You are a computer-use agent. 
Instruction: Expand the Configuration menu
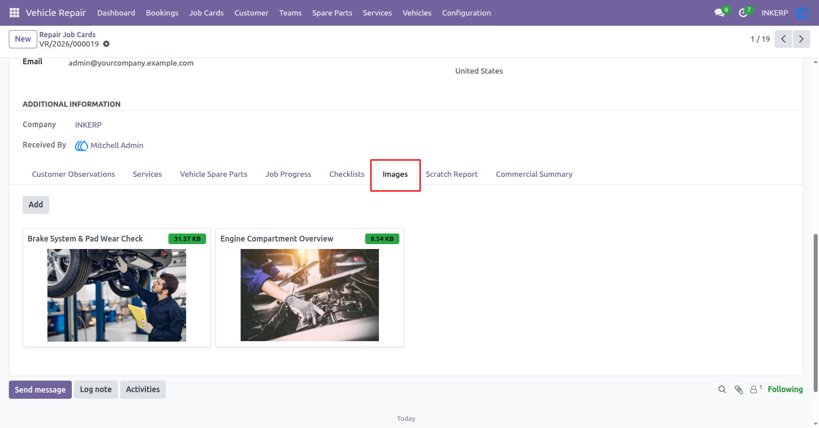[467, 13]
